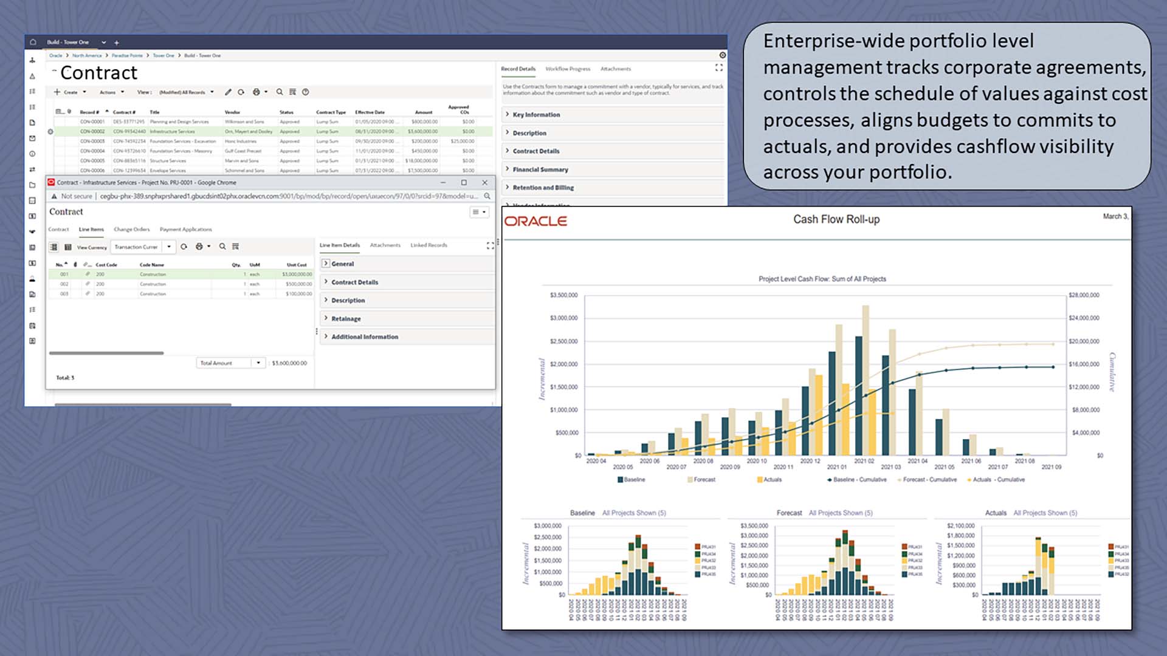The width and height of the screenshot is (1167, 656).
Task: Click the clock history icon on the Contract toolbar
Action: 305,92
